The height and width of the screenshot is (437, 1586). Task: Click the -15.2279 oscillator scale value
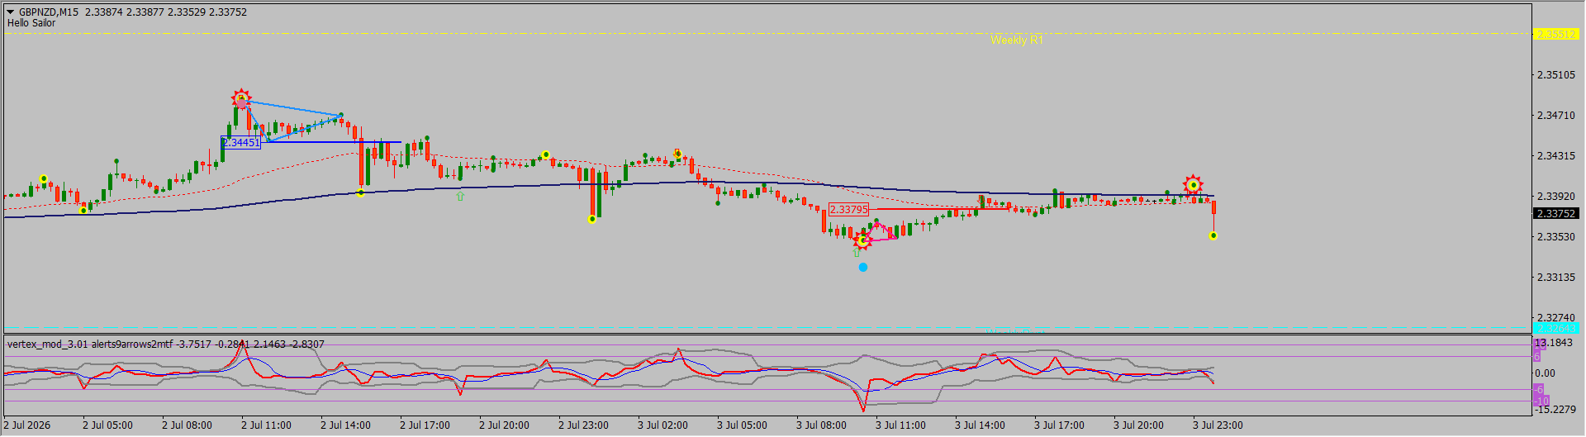(1555, 410)
